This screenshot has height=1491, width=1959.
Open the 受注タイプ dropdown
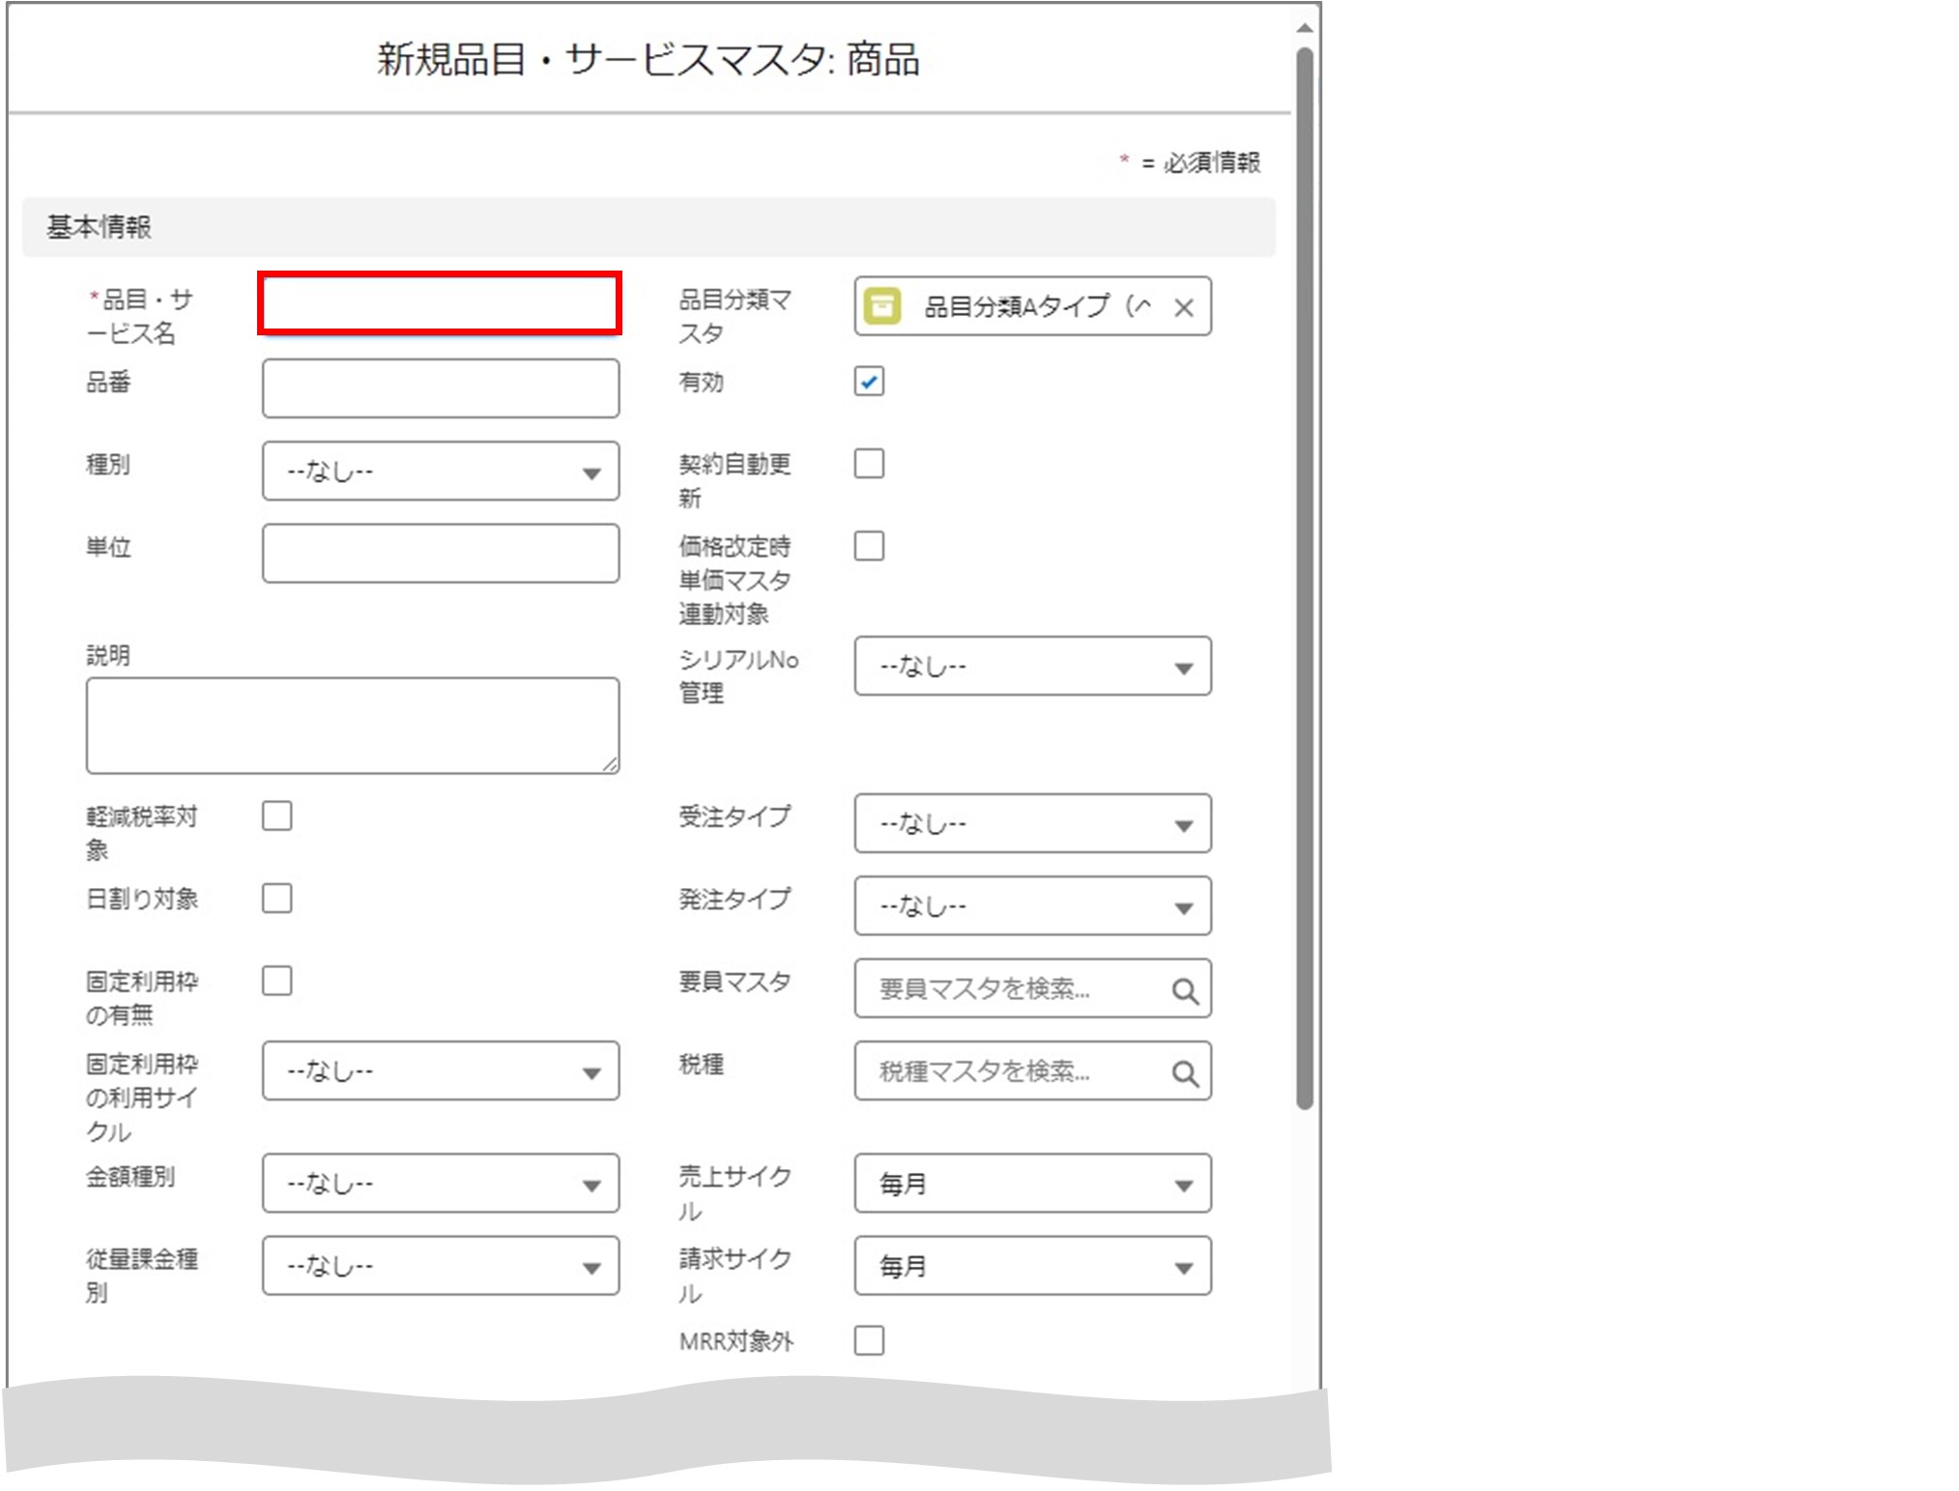1032,823
